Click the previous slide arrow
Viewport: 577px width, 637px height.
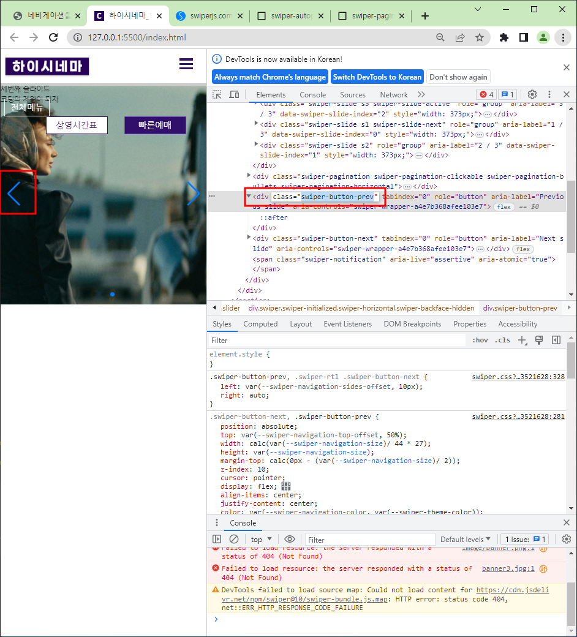[14, 194]
